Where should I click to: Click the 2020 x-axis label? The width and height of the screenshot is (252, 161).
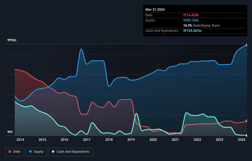153,140
